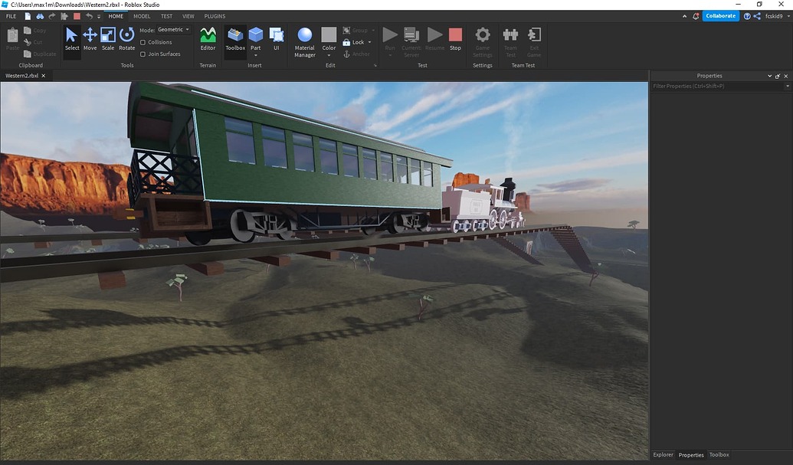
Task: Click the new file quick-access icon
Action: tap(28, 16)
